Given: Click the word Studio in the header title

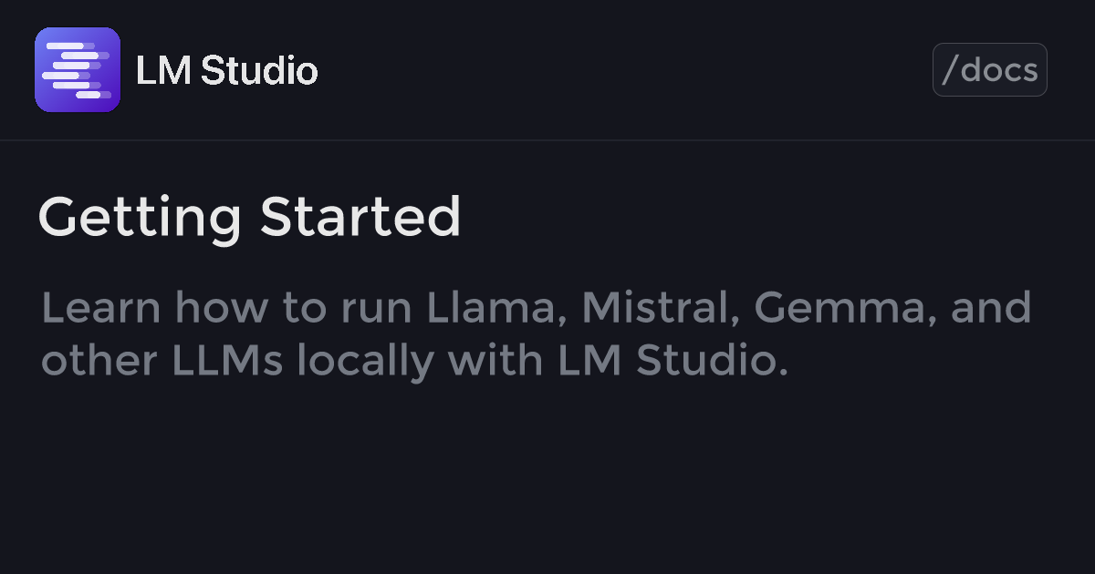Looking at the screenshot, I should tap(259, 71).
